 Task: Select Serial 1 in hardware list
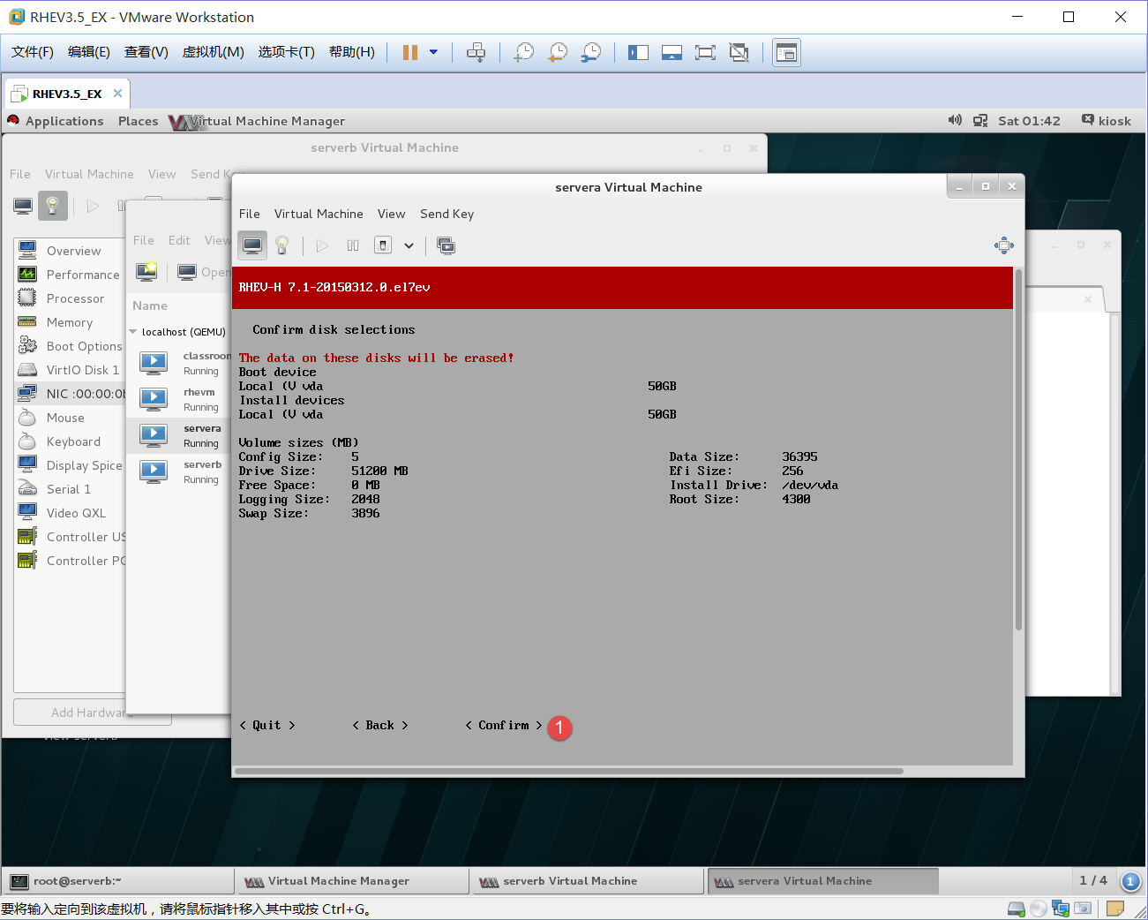click(x=71, y=489)
